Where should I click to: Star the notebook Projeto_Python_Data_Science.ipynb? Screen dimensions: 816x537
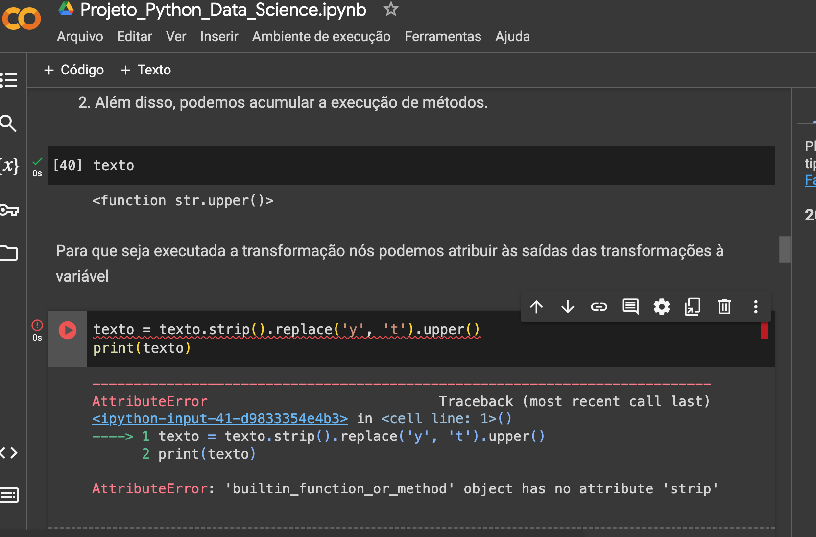point(391,9)
